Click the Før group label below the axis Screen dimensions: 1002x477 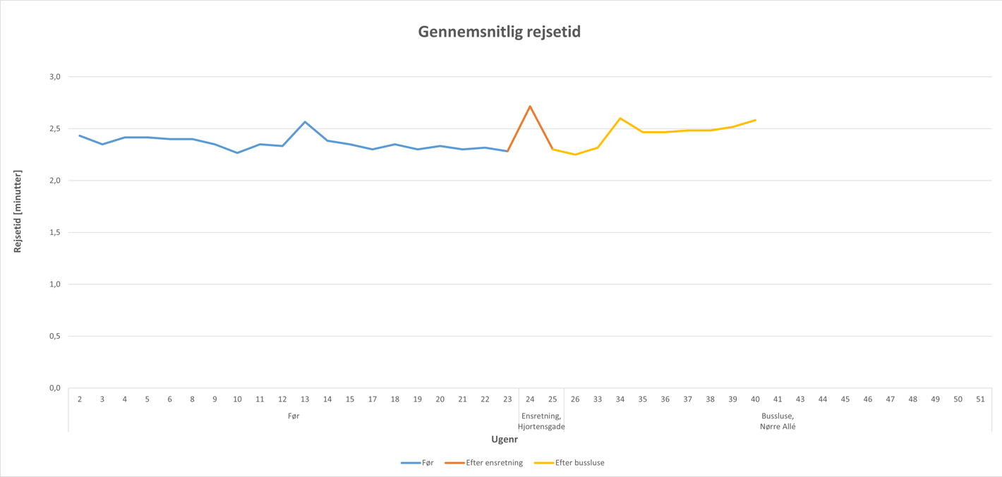click(294, 416)
